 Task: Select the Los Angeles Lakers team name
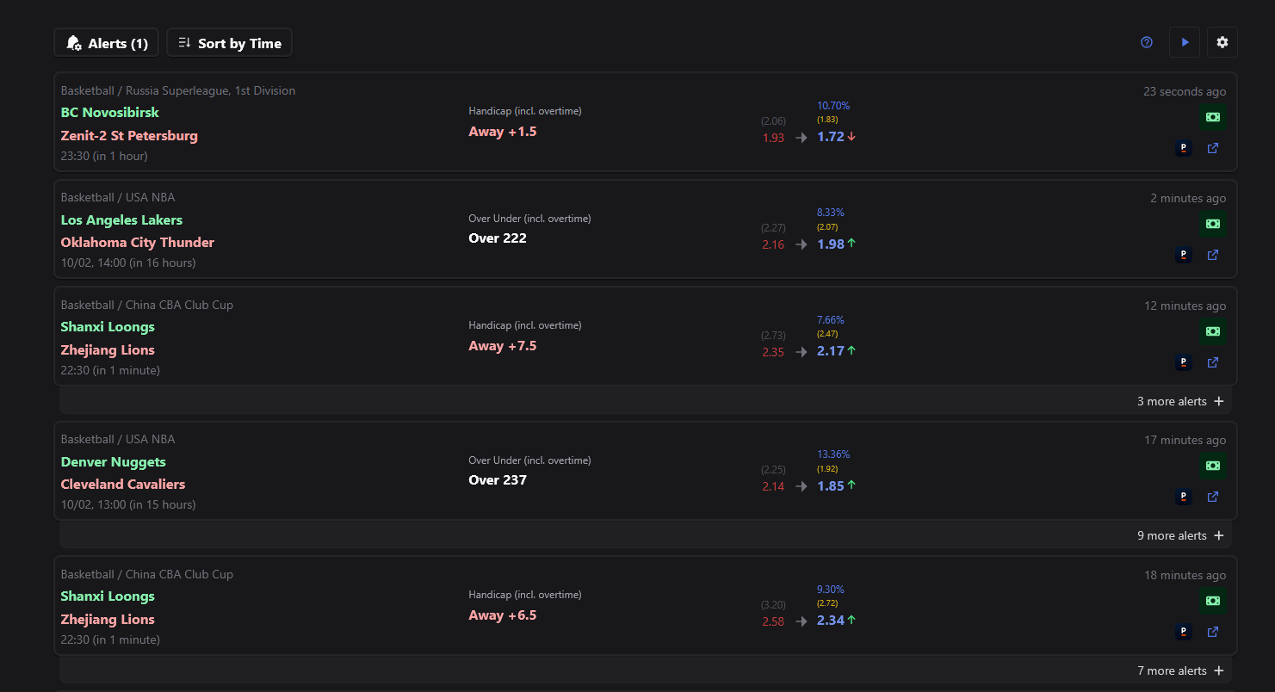[x=121, y=219]
